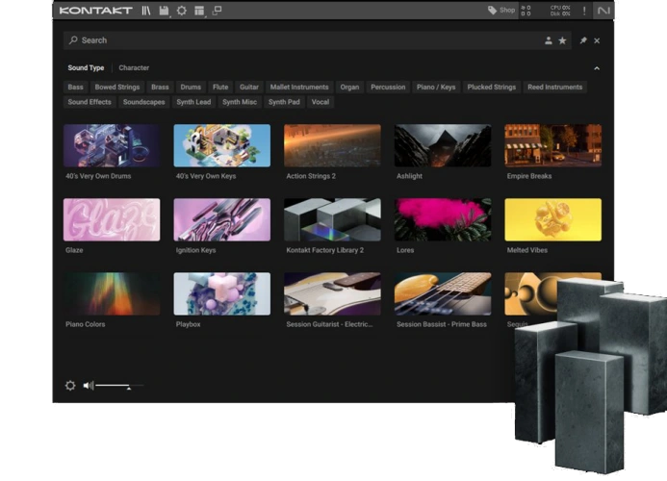
Task: Adjust the preview volume slider
Action: click(x=127, y=386)
